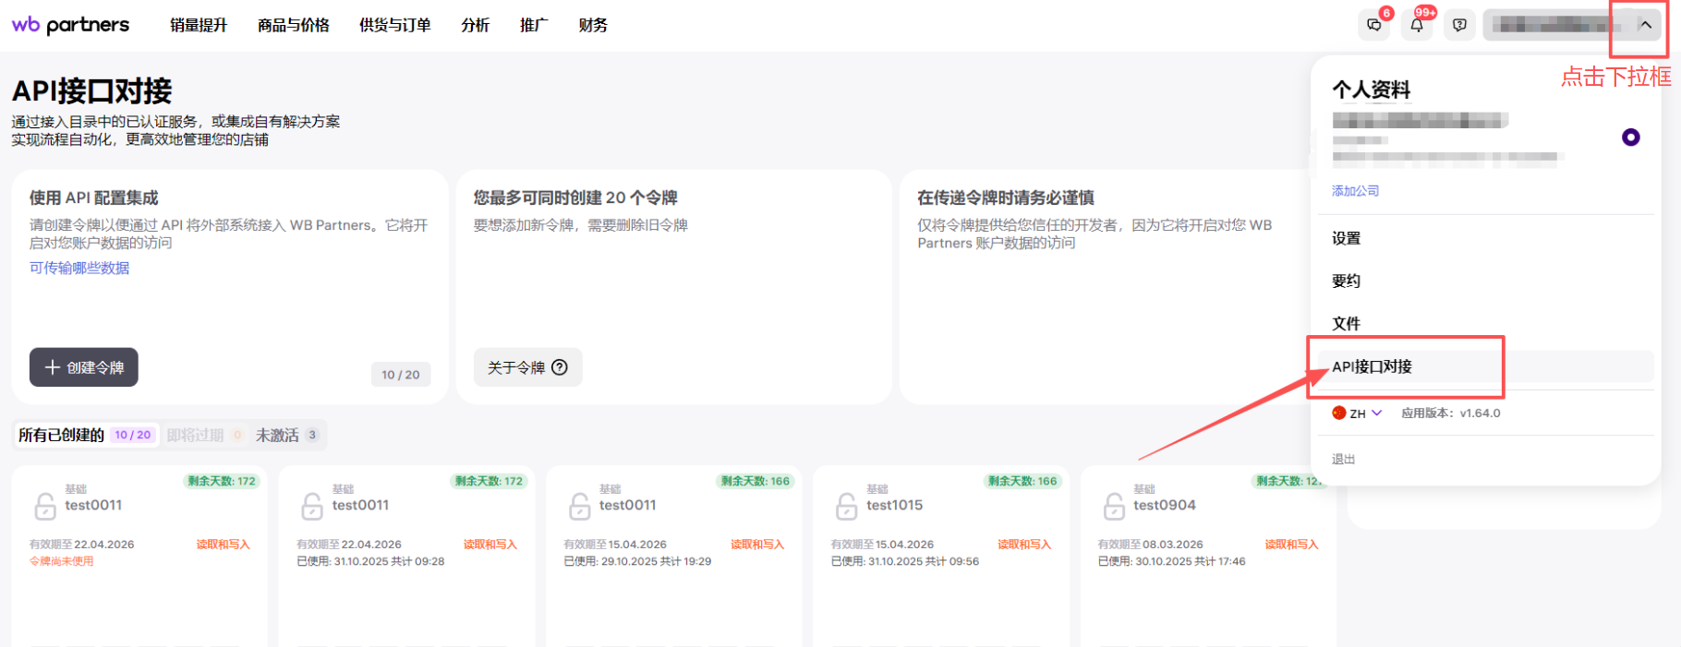Click 剩余天数: 166 badge on test1015 card
1681x647 pixels.
(x=1022, y=481)
